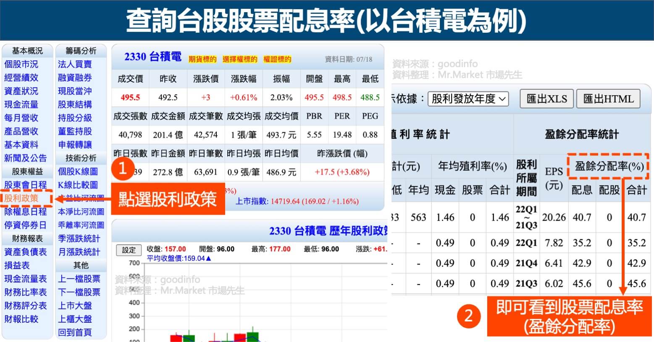The width and height of the screenshot is (654, 342).
Task: Click the 年均殖利率(%) column header
Action: point(472,167)
